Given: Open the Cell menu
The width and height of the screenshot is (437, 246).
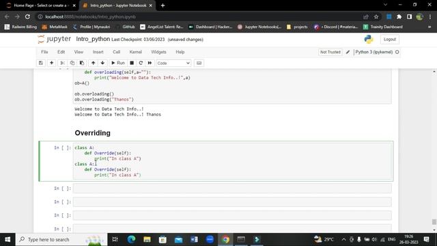Looking at the screenshot, I should [117, 52].
